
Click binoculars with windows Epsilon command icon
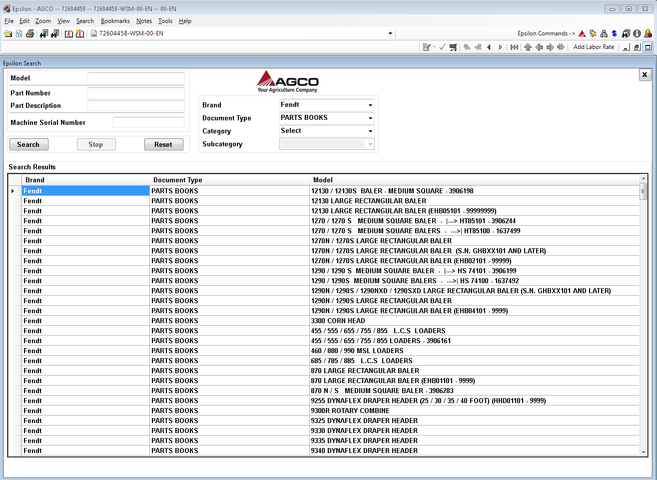coord(626,33)
